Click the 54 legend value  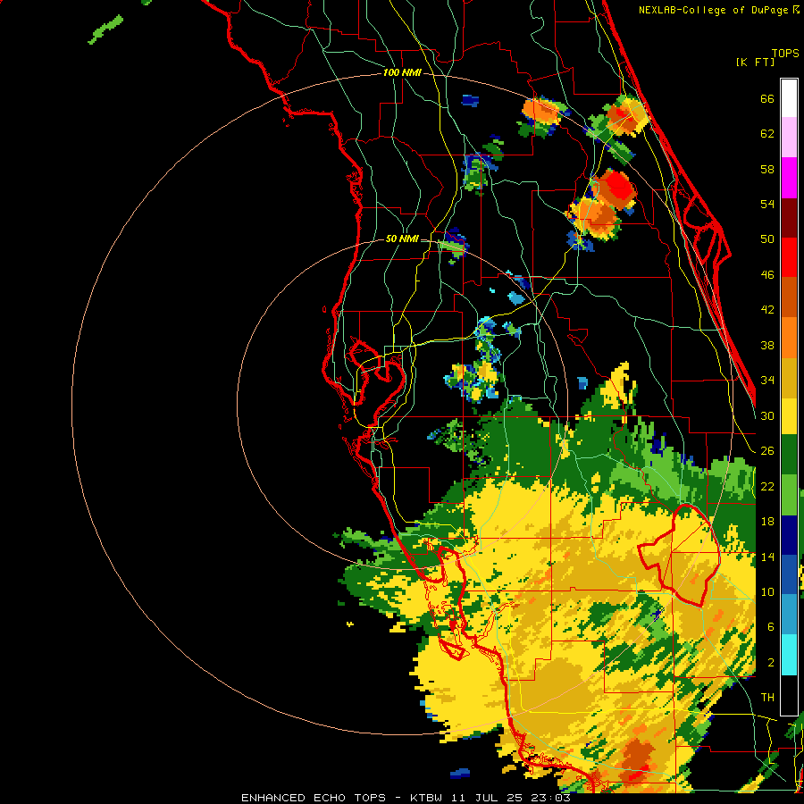[767, 204]
